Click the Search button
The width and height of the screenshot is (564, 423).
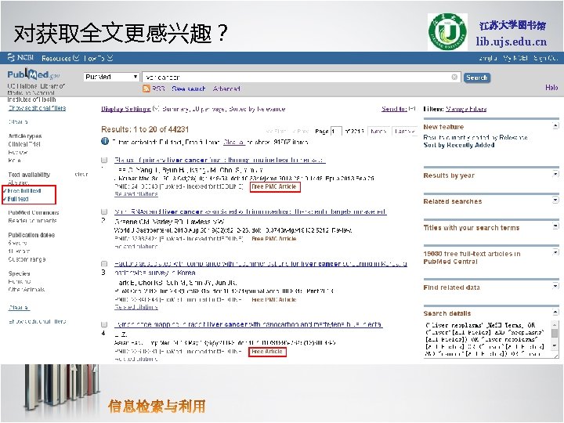point(476,78)
